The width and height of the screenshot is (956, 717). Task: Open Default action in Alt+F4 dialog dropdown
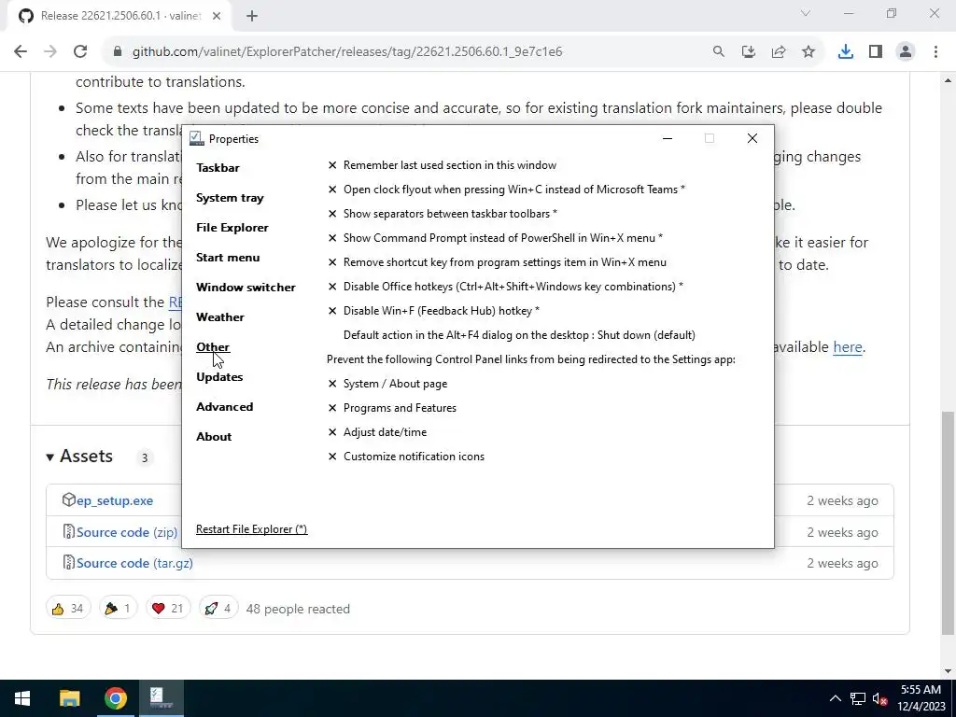519,335
